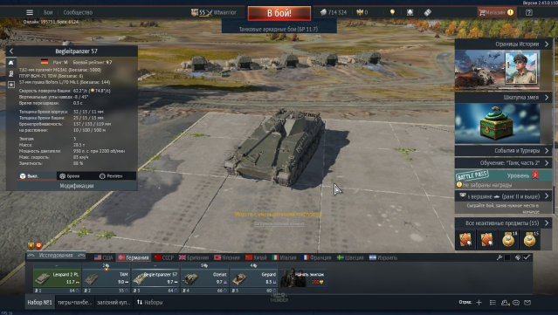Screen dimensions: 558x315
Task: Open the hamburger main menu
Action: click(30, 12)
